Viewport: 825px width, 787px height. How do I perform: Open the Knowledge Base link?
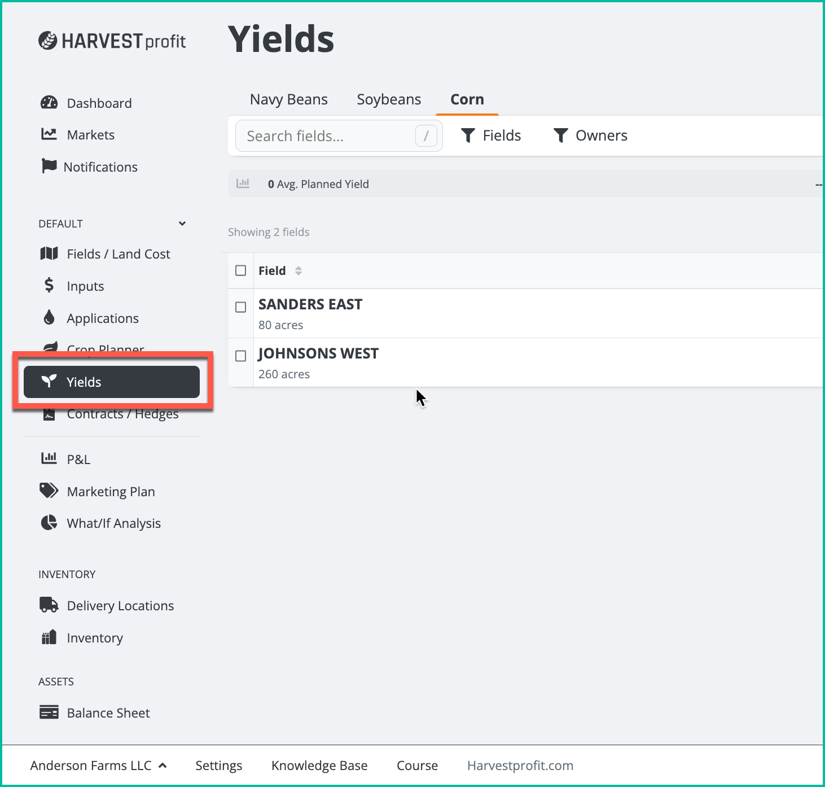319,766
